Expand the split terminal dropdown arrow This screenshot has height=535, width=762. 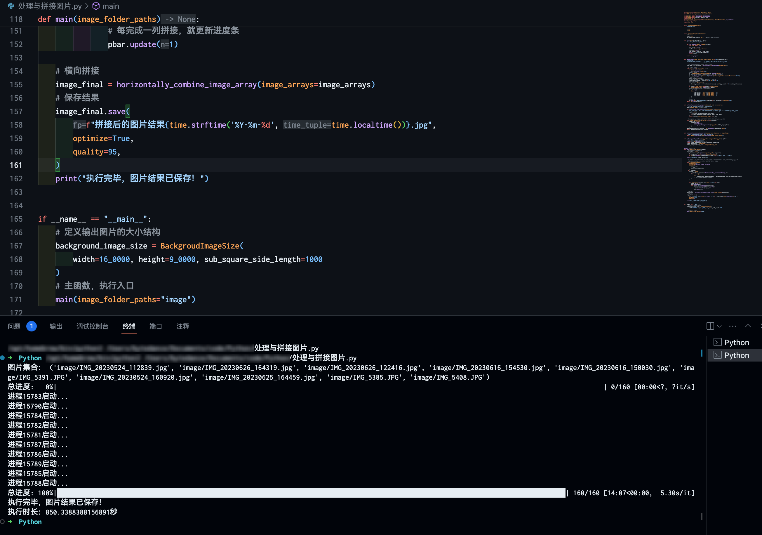pos(719,326)
